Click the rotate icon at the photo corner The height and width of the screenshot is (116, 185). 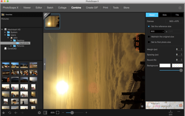142,106
